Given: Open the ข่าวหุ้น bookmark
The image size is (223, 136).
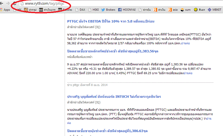Looking at the screenshot, I should point(145,10).
